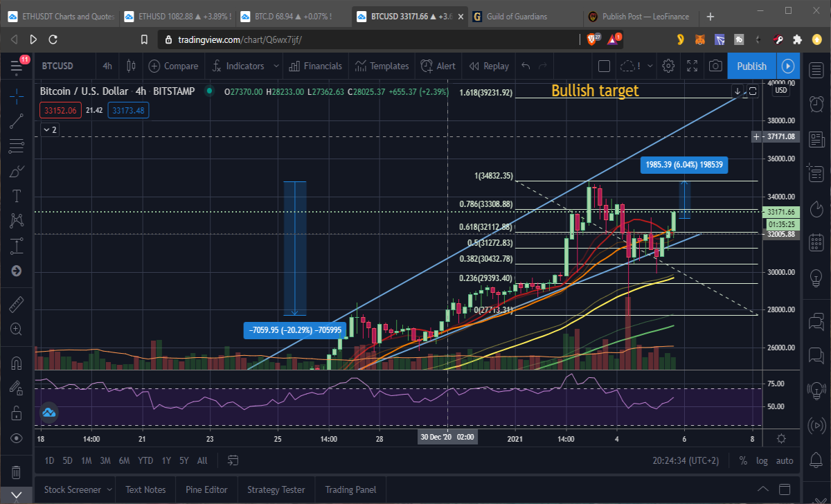Image resolution: width=831 pixels, height=504 pixels.
Task: Select the ruler measure tool
Action: click(x=17, y=305)
